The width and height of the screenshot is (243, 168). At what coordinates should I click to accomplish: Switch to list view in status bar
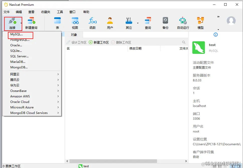click(220, 166)
